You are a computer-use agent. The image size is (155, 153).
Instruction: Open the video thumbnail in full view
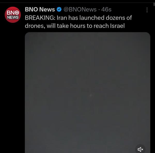[88, 93]
